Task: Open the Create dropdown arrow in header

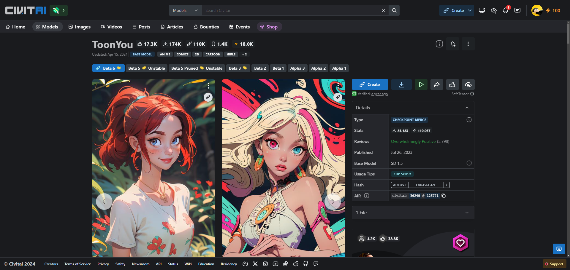Action: click(x=470, y=10)
